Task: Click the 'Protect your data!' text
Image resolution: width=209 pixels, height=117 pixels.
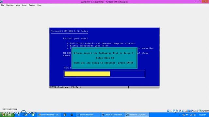Action: [75, 38]
